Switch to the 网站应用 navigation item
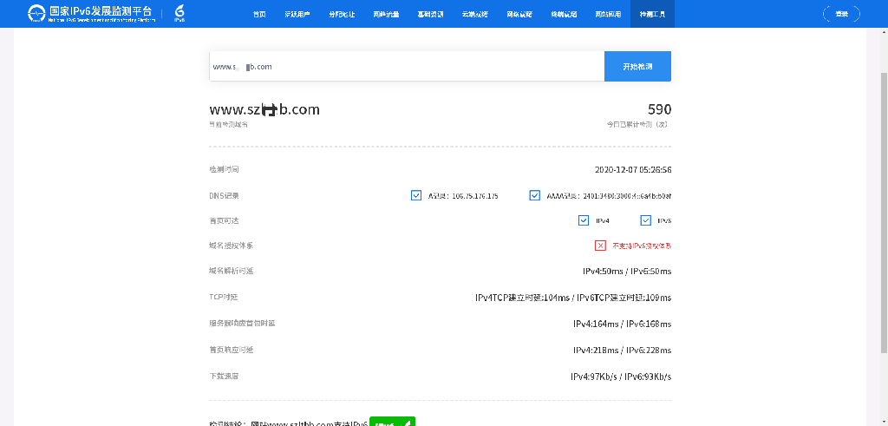Screen dimensions: 888x426 pos(607,15)
